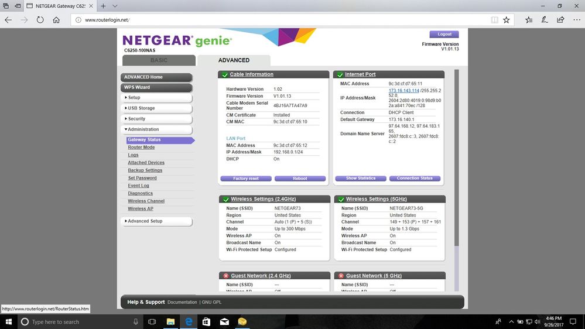Collapse the Administration section

(x=156, y=129)
